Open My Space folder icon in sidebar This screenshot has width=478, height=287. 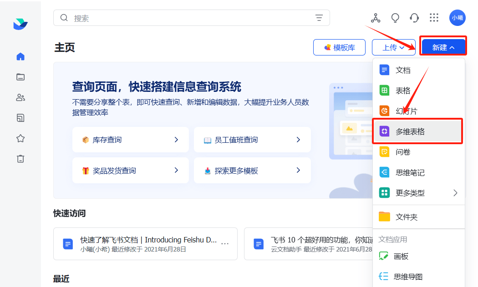(x=20, y=77)
